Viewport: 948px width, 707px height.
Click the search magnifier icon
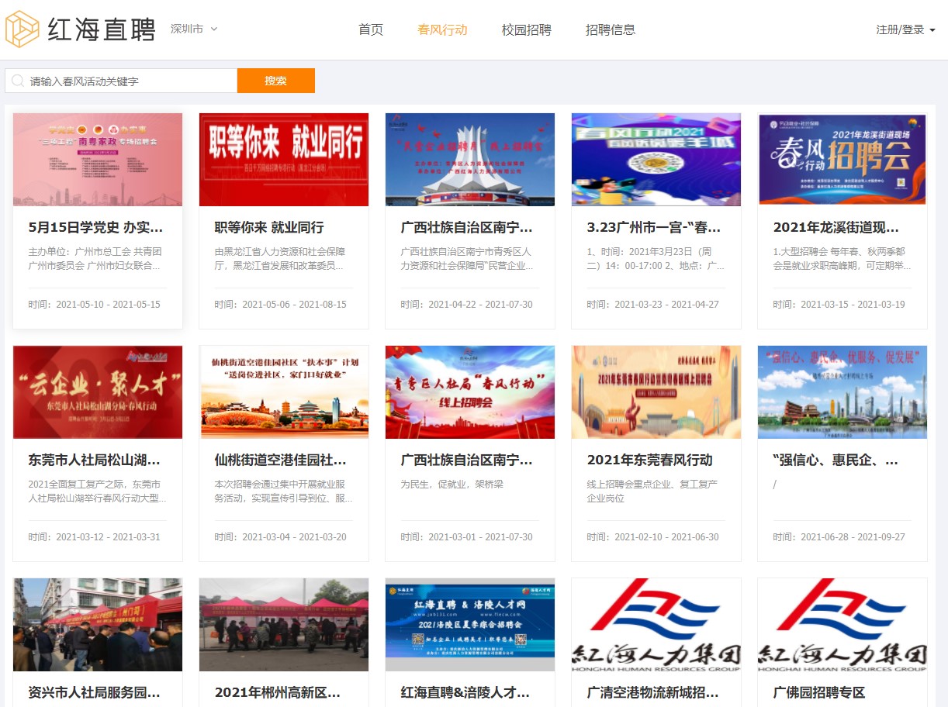tap(18, 81)
